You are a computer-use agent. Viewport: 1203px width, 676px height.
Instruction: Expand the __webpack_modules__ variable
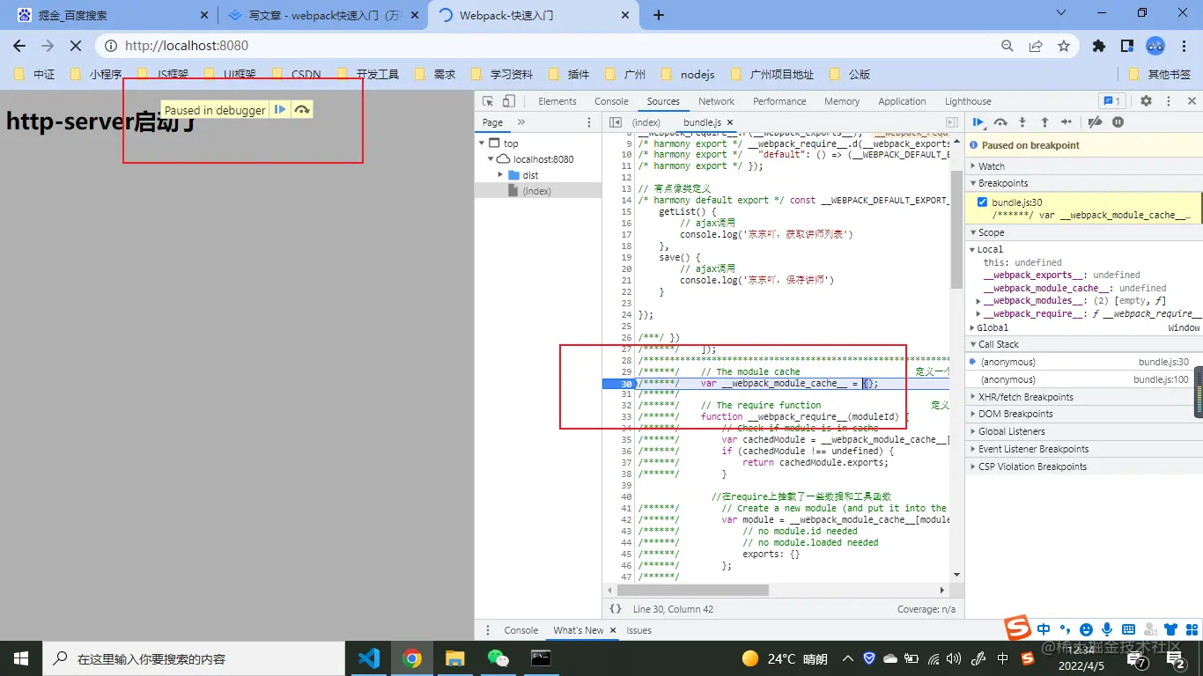pyautogui.click(x=978, y=301)
